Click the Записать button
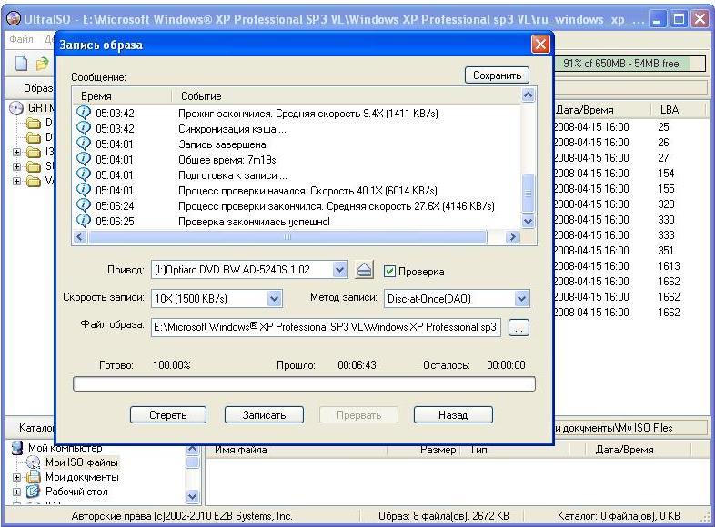 (x=264, y=415)
